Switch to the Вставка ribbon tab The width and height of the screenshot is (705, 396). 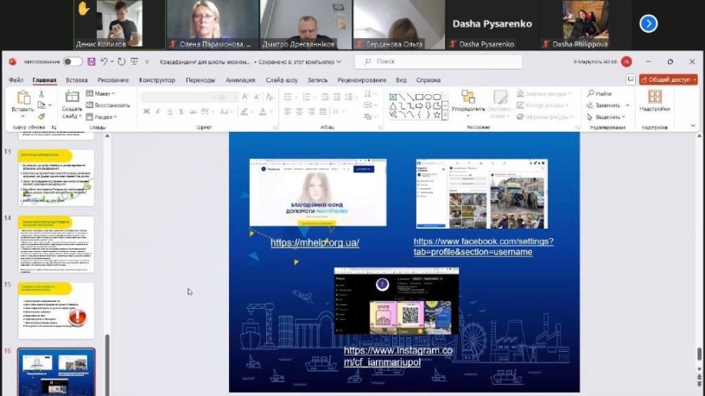tap(76, 80)
